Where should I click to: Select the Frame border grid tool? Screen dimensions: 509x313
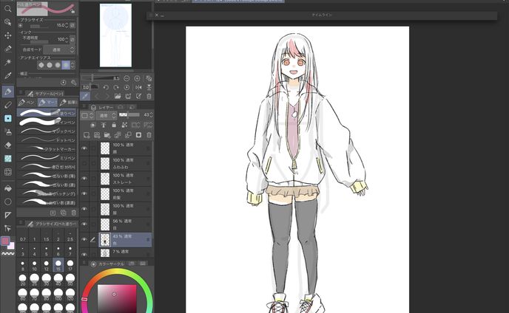[x=8, y=172]
